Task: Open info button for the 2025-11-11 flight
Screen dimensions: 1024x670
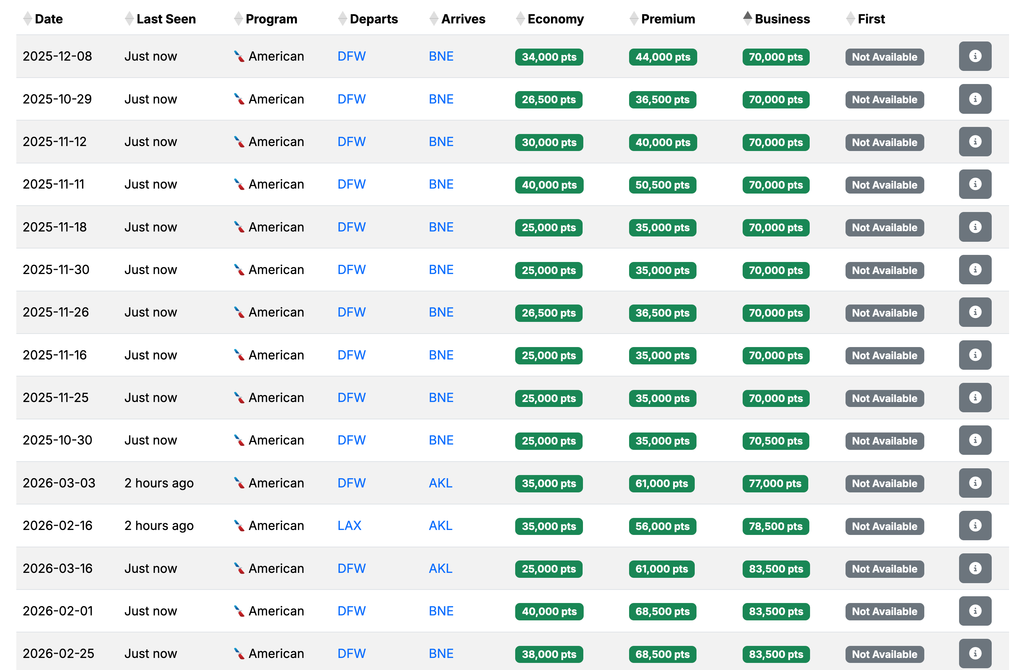Action: tap(975, 184)
